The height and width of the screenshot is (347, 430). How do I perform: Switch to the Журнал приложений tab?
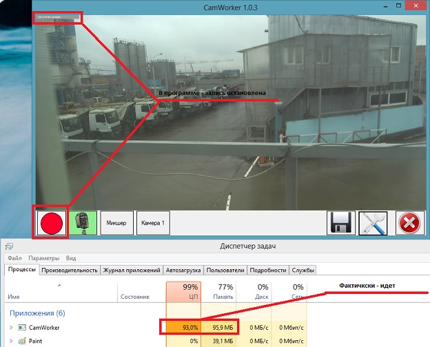pos(132,271)
